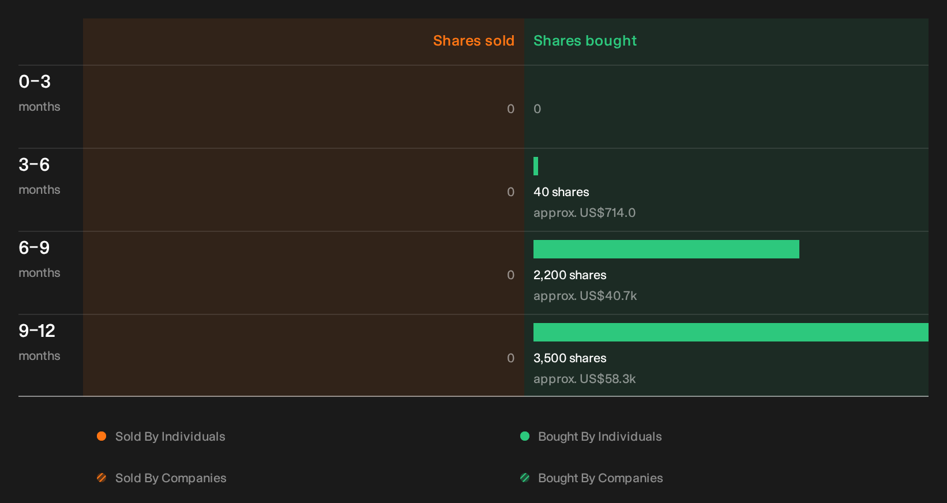Select the Bought By Companies legend label
Viewport: 947px width, 503px height.
[600, 478]
